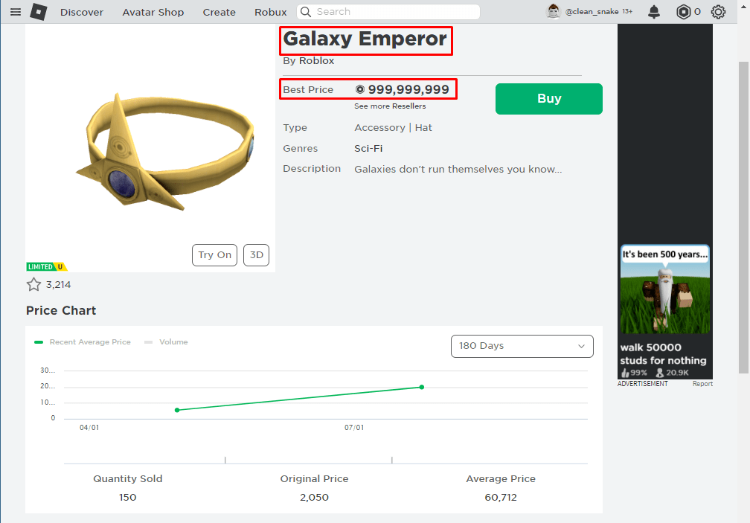Click in the Search field
750x523 pixels.
point(388,12)
